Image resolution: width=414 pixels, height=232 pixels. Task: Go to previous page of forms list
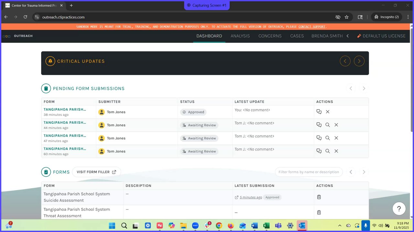pos(351,172)
